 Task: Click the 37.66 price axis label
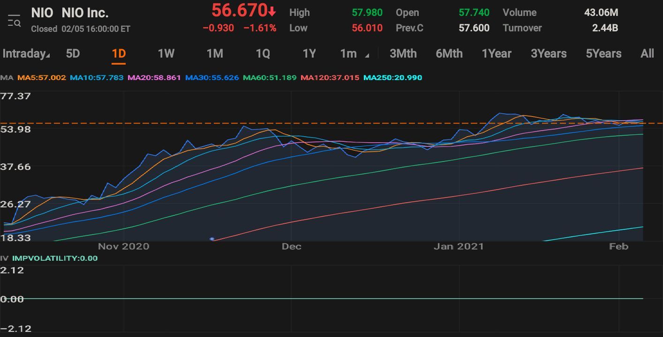point(15,167)
